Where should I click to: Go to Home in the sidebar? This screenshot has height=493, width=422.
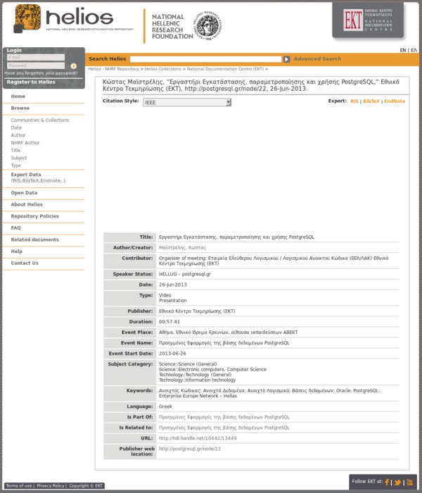pyautogui.click(x=18, y=96)
